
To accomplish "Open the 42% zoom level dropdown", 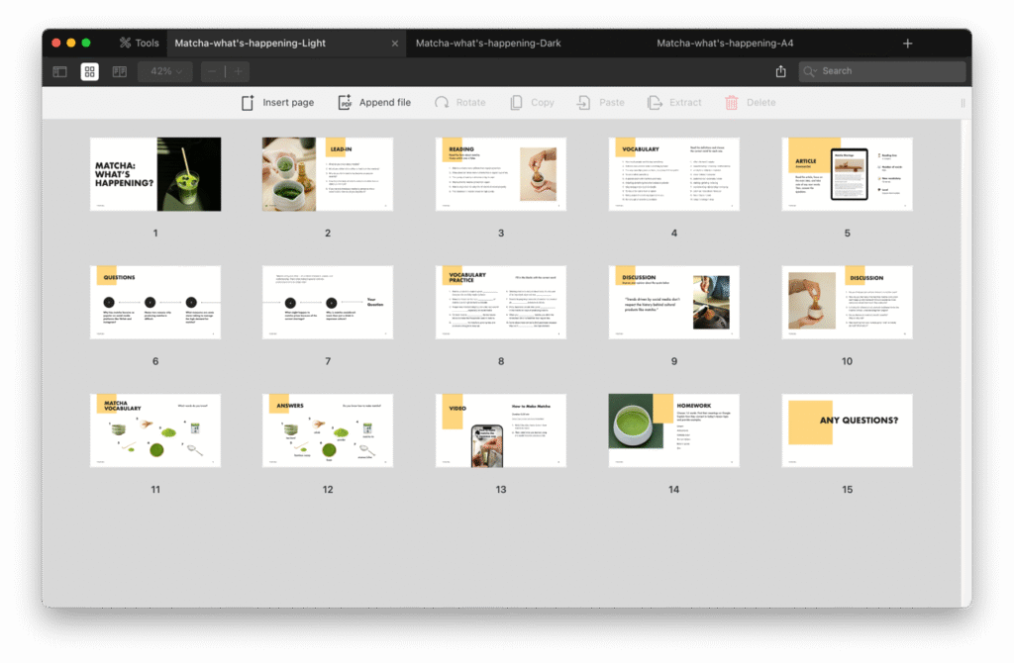I will [x=164, y=71].
